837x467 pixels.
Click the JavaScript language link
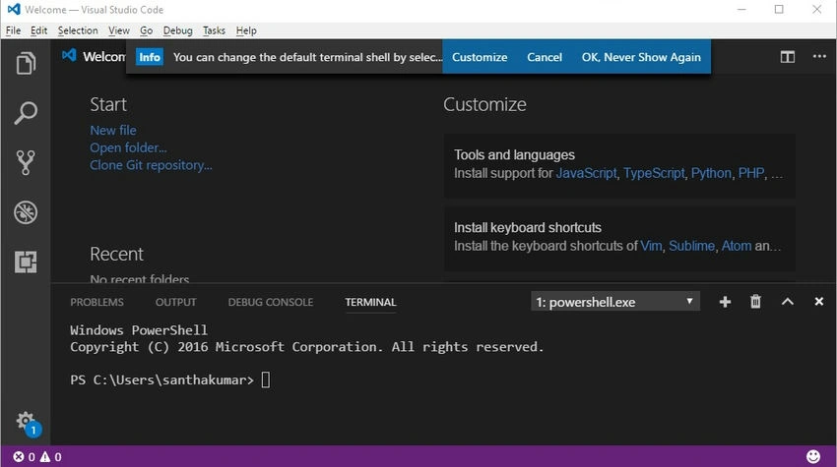(586, 173)
